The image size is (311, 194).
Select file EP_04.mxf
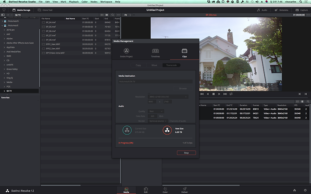click(x=51, y=22)
